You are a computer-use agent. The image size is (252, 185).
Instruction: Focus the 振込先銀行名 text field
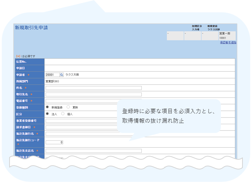[x=81, y=134]
